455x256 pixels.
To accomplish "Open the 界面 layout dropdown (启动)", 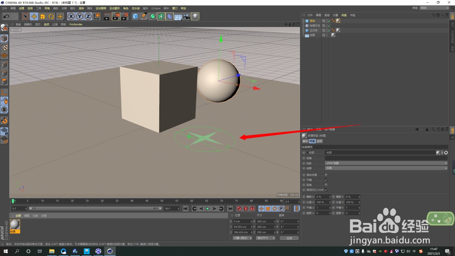I will pyautogui.click(x=435, y=8).
